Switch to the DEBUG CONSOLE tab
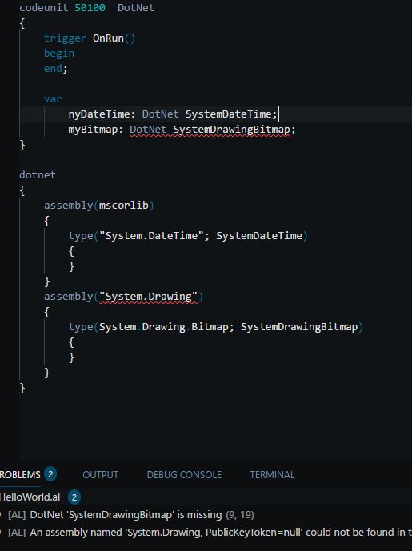Screen dimensions: 412x551 (184, 475)
